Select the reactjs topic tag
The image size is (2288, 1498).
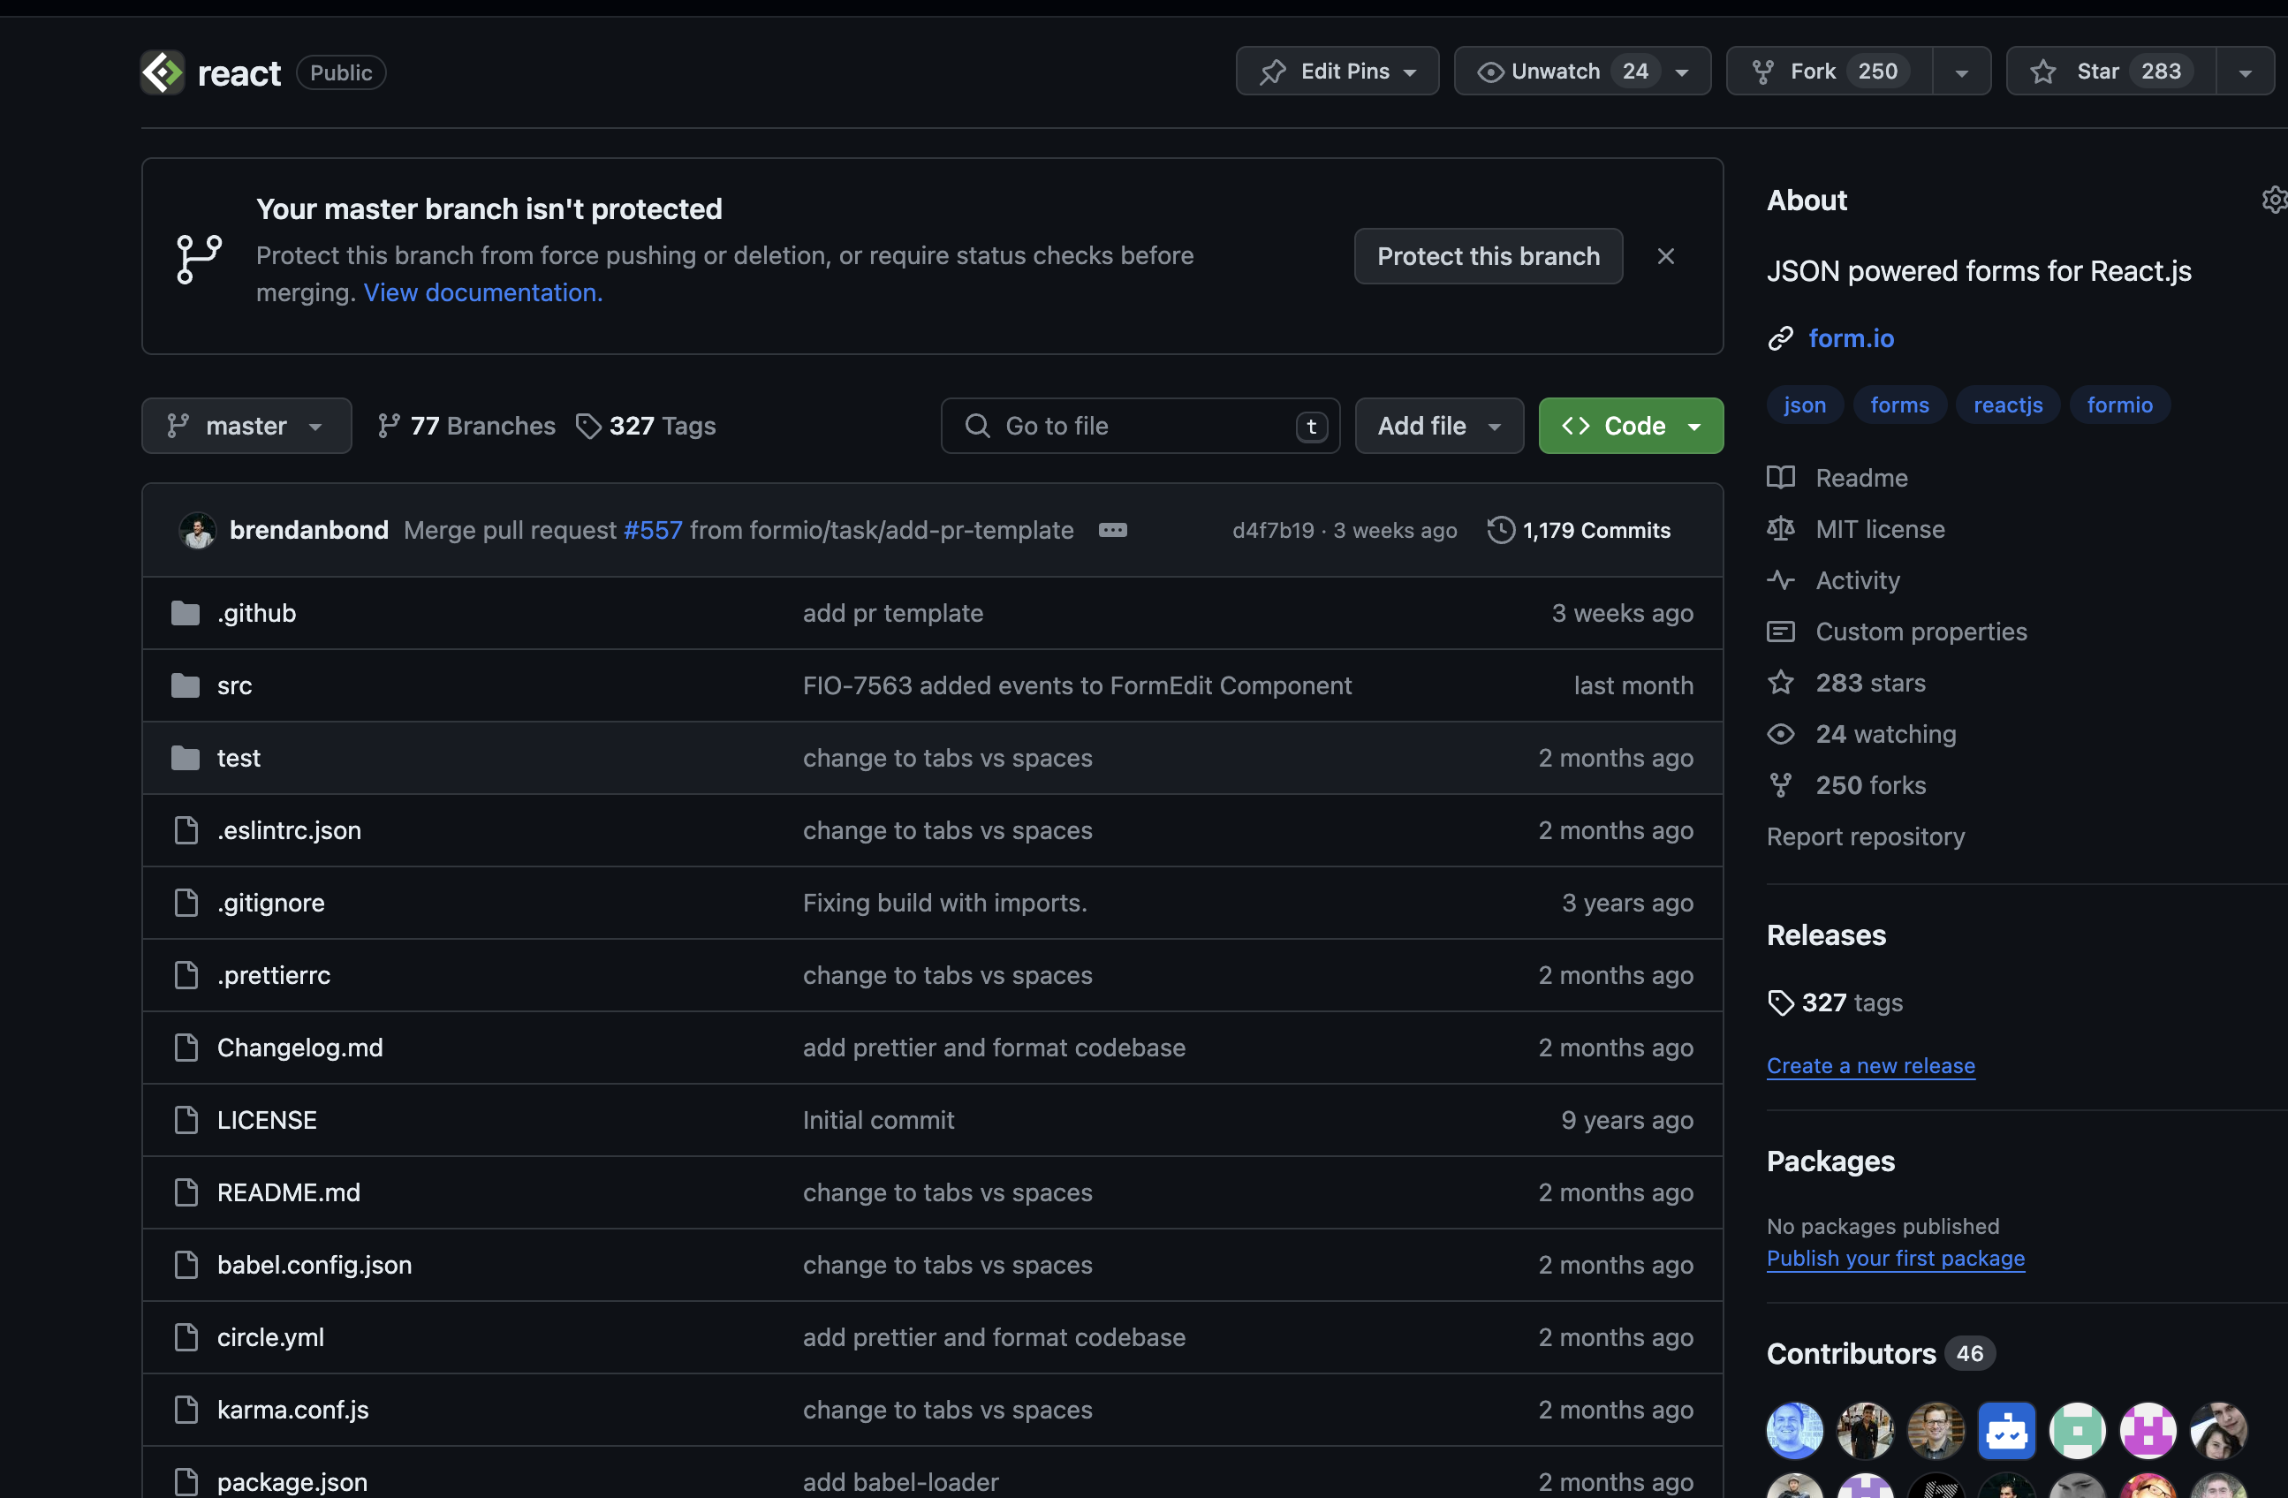click(2007, 405)
